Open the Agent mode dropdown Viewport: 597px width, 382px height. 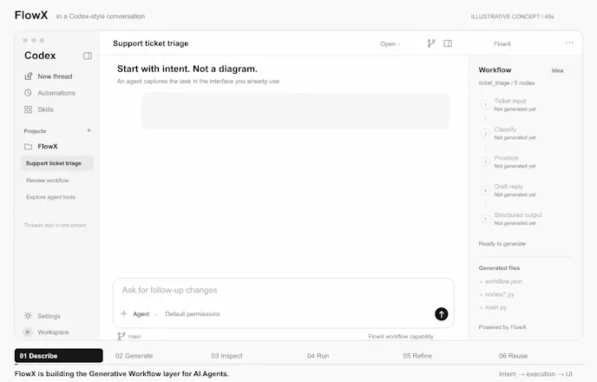click(145, 313)
